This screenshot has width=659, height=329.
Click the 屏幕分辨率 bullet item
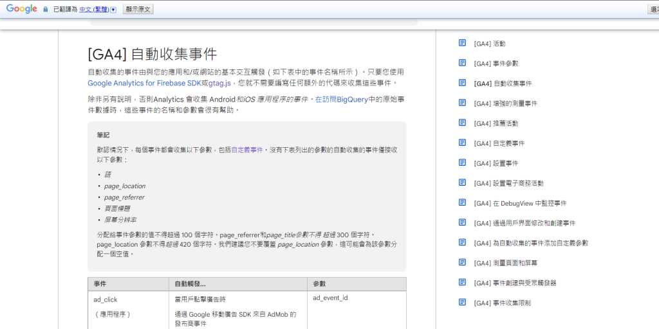(120, 220)
